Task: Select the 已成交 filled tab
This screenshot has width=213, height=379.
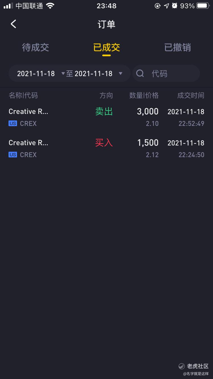Action: pos(106,47)
